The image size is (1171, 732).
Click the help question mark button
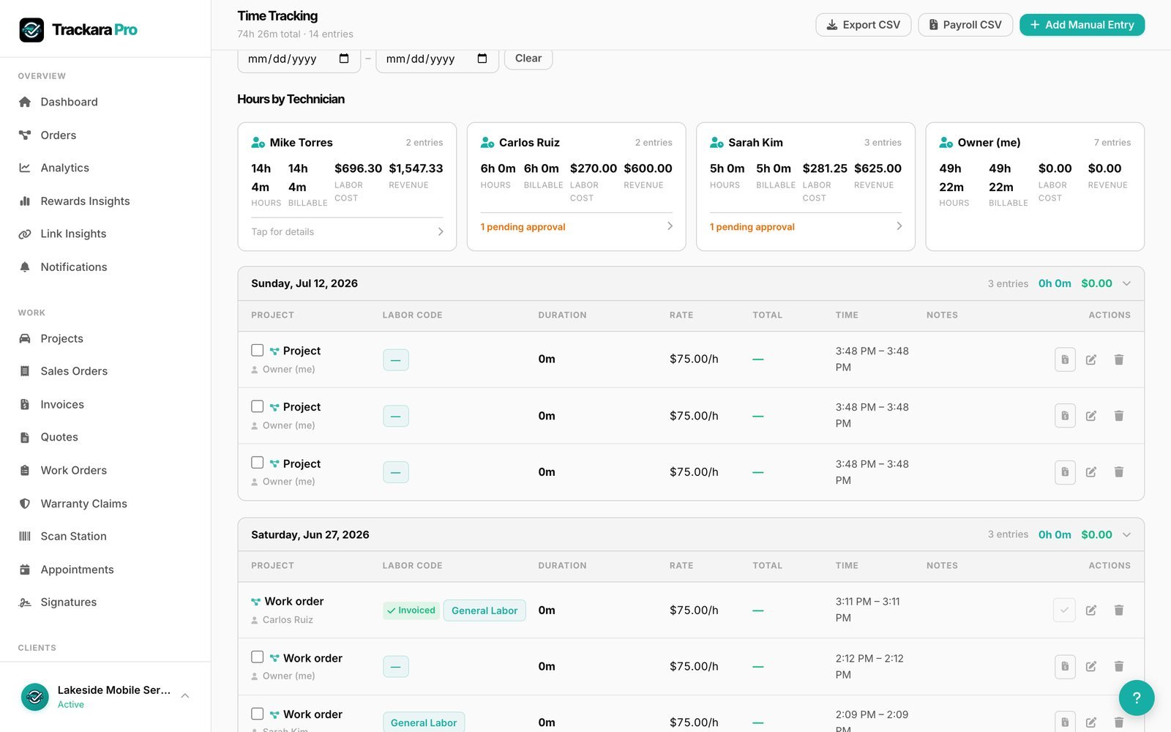click(1136, 698)
